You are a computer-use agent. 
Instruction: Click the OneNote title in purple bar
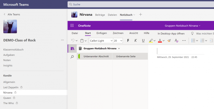[x=84, y=26]
